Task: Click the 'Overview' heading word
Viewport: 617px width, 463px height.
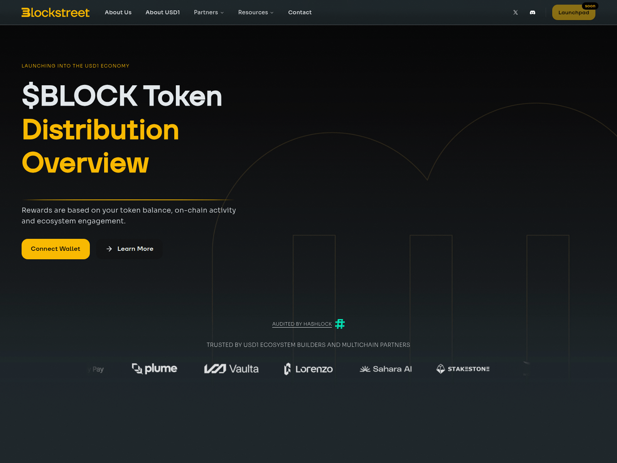Action: [x=85, y=163]
